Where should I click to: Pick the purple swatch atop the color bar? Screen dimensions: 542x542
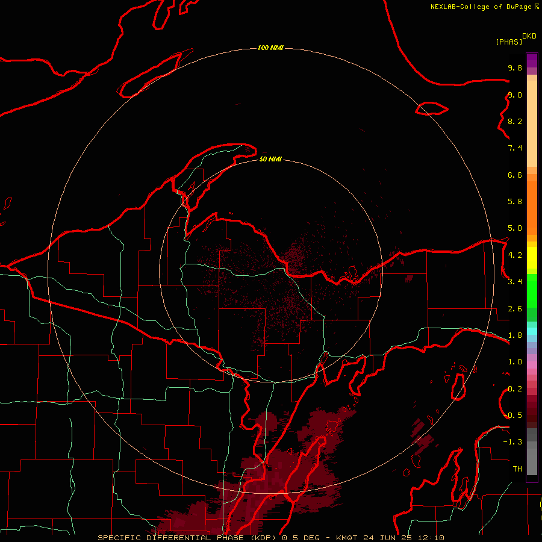click(x=532, y=60)
